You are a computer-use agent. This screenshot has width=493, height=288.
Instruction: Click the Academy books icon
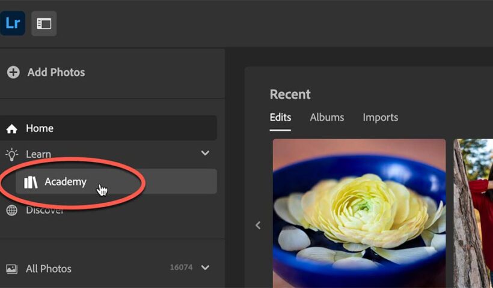(31, 182)
